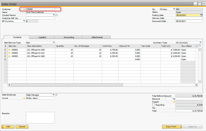
Task: Click the $ 525.00 unit price cell
Action: pyautogui.click(x=110, y=56)
